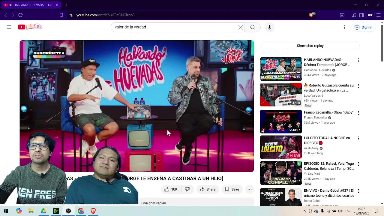The width and height of the screenshot is (384, 216).
Task: Sign in to YouTube
Action: point(363,27)
